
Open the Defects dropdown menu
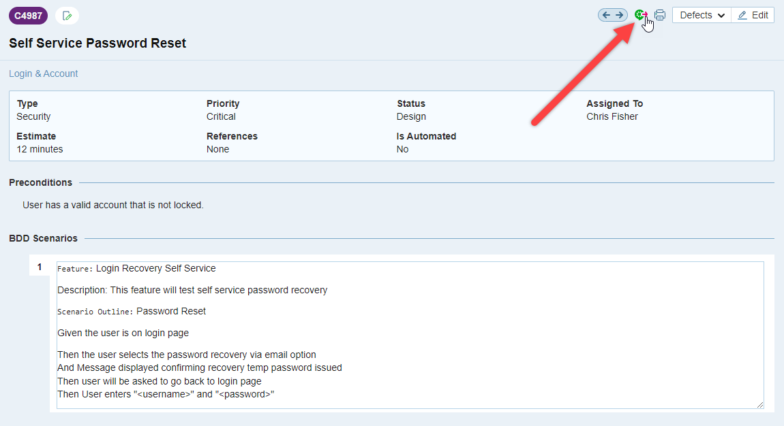point(702,15)
